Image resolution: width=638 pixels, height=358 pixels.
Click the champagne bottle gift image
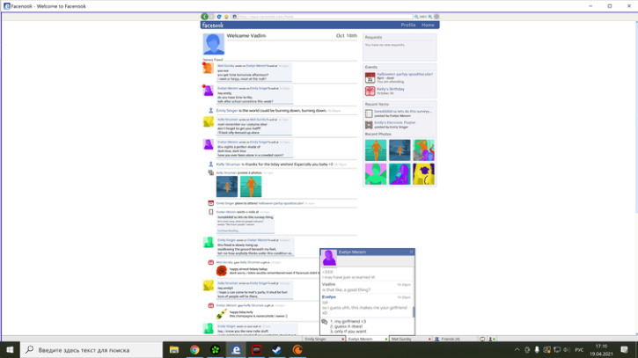pyautogui.click(x=222, y=314)
